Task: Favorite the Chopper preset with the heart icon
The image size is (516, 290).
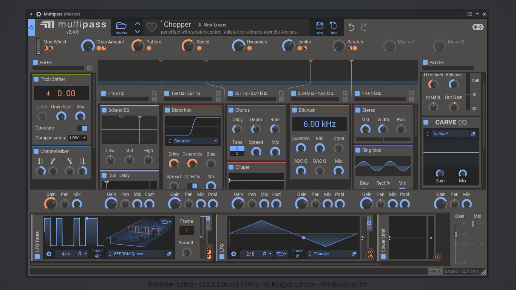Action: point(151,27)
